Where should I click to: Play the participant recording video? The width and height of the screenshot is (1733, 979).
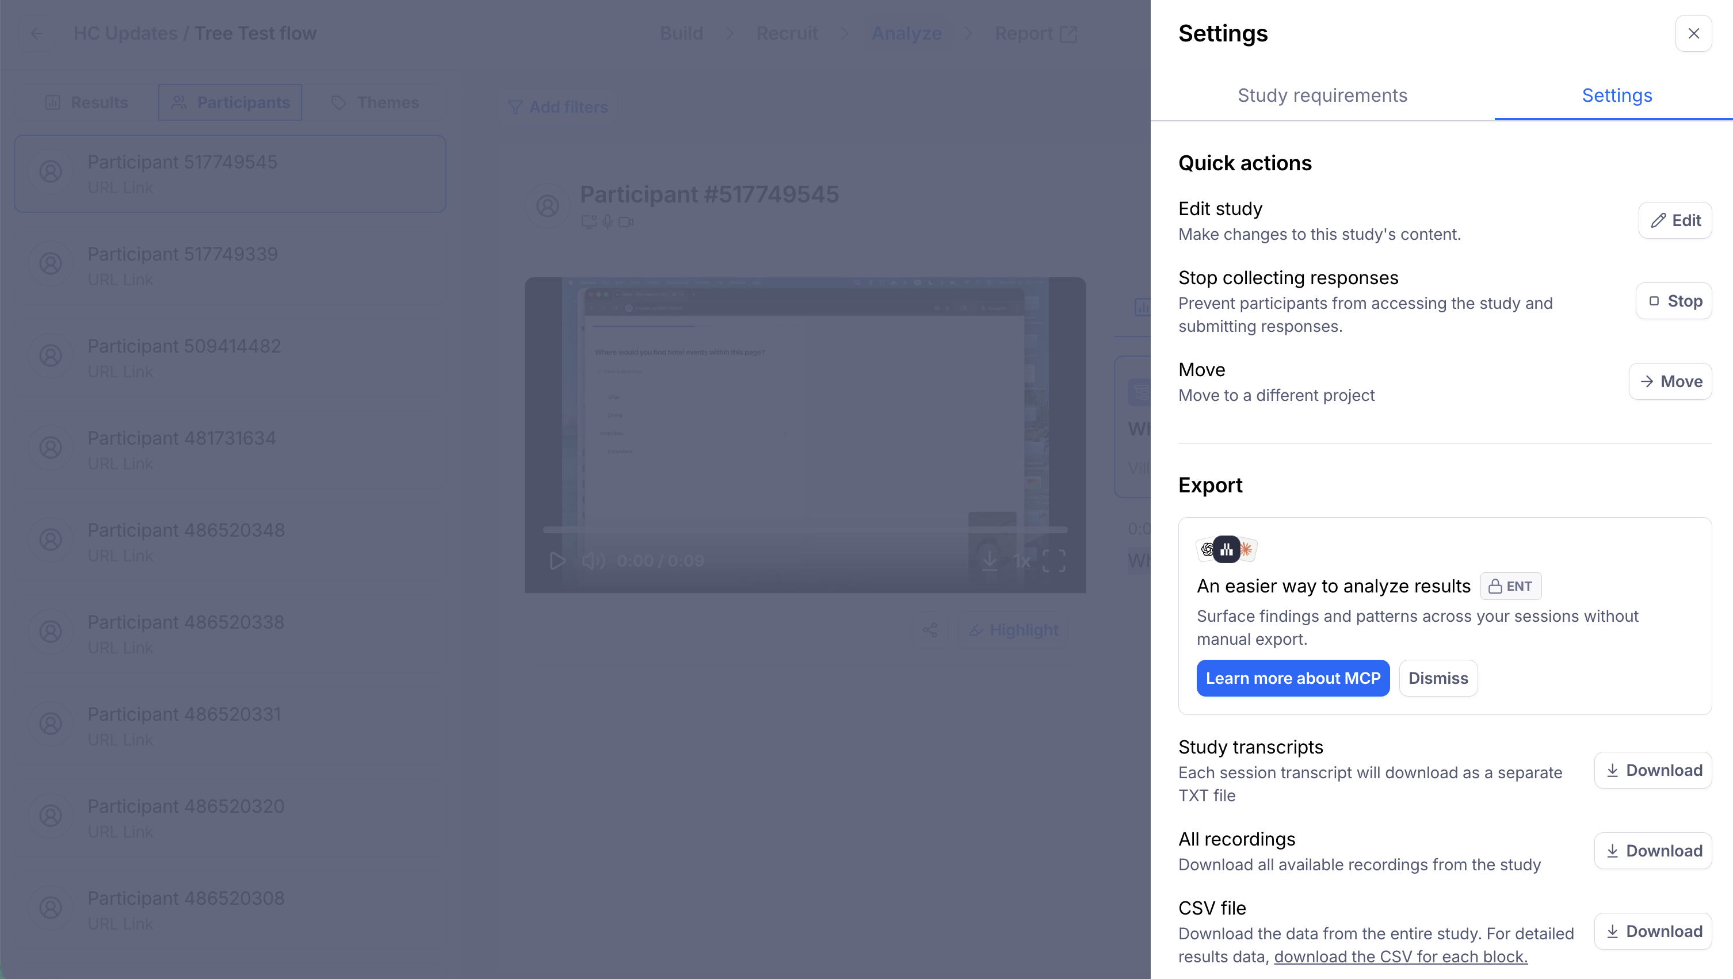pos(557,561)
